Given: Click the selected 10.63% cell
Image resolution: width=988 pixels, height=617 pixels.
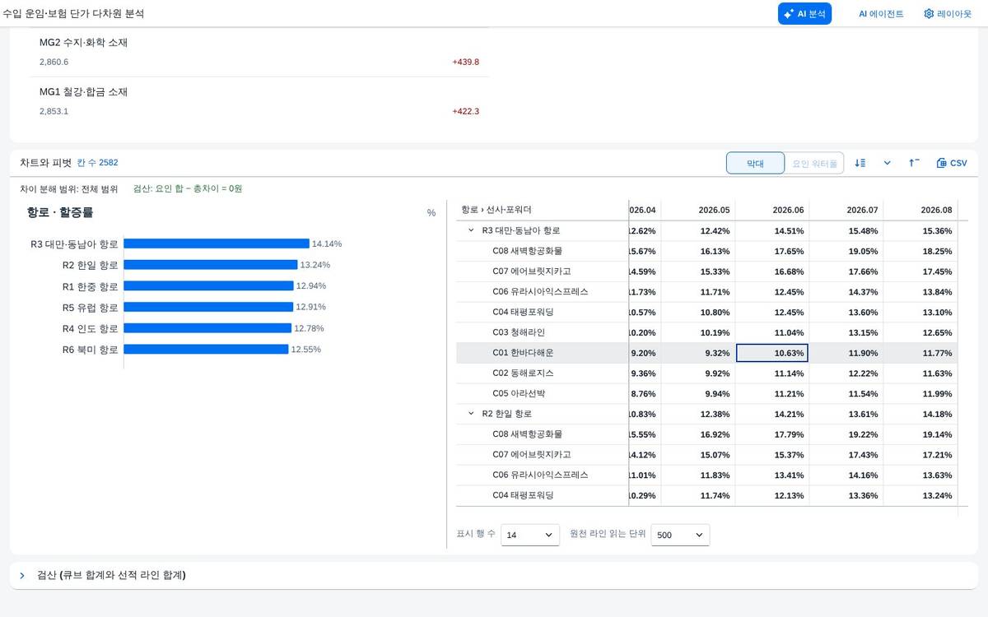Looking at the screenshot, I should coord(771,353).
